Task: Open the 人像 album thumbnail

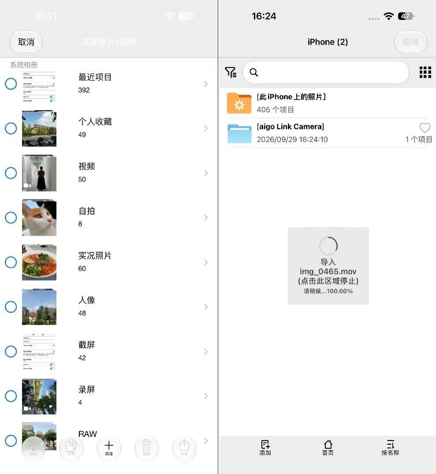Action: (x=39, y=307)
